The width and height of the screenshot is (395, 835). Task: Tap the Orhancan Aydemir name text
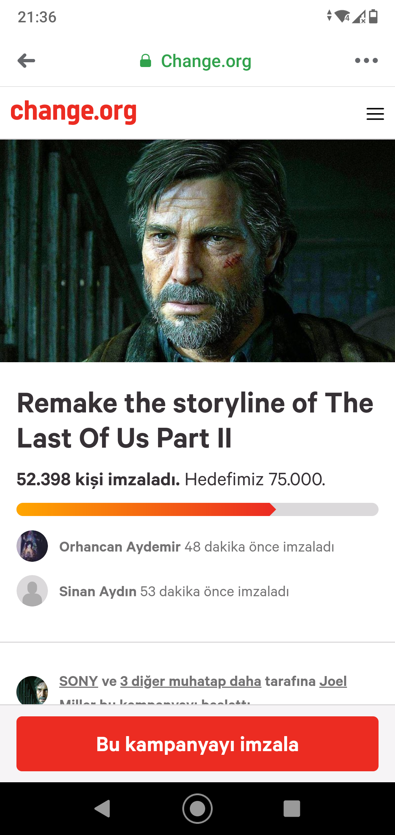pyautogui.click(x=120, y=547)
